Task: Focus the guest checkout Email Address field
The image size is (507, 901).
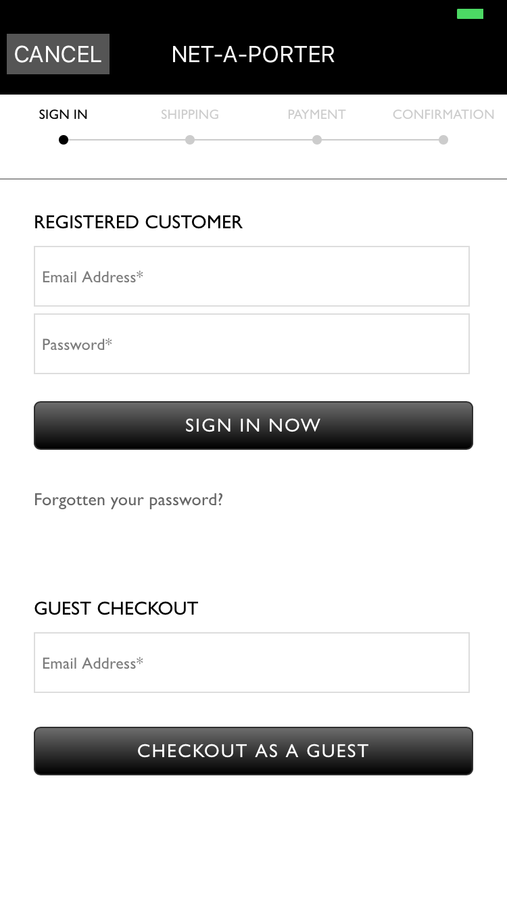Action: coord(251,663)
